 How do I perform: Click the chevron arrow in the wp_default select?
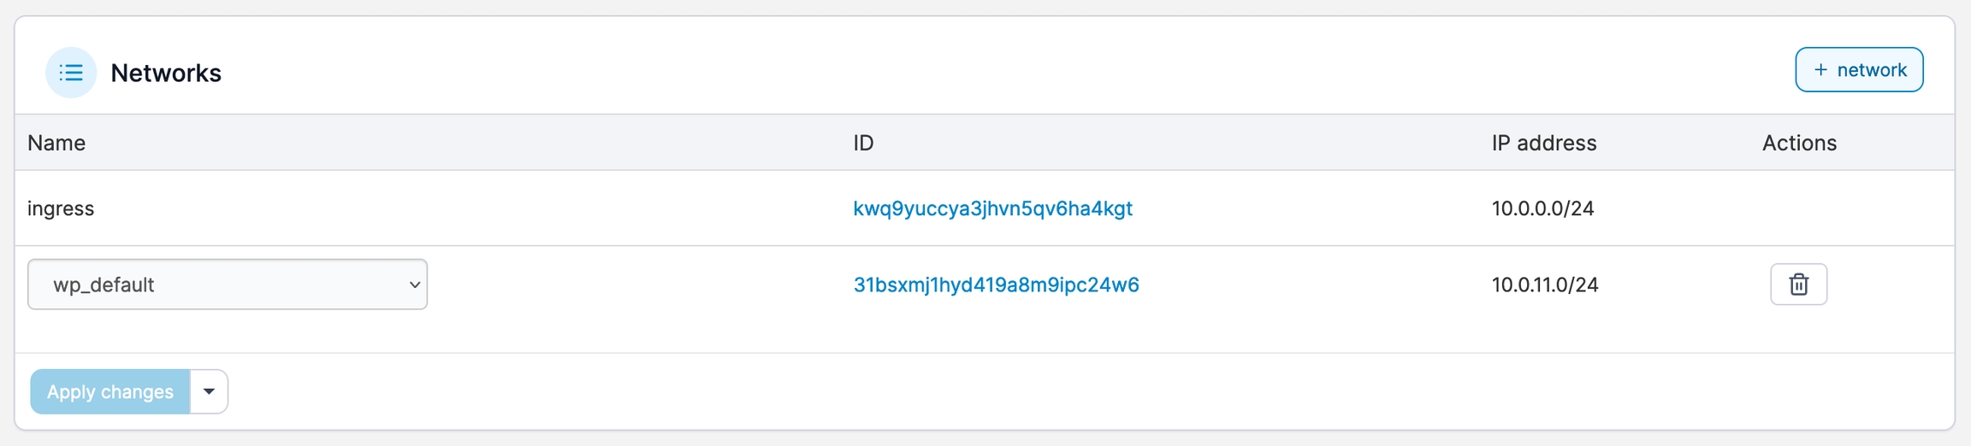coord(414,285)
